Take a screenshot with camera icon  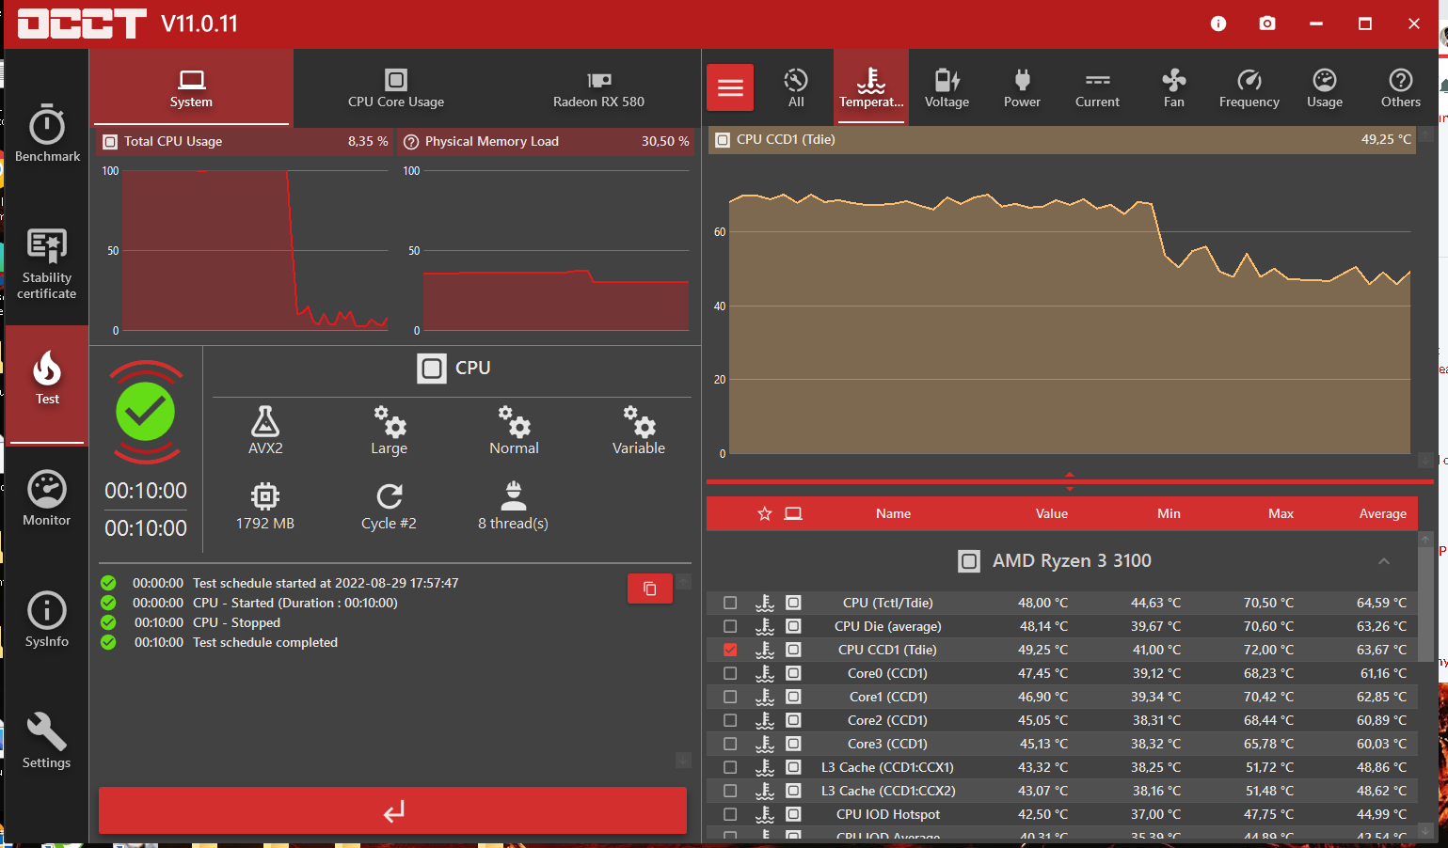coord(1267,24)
